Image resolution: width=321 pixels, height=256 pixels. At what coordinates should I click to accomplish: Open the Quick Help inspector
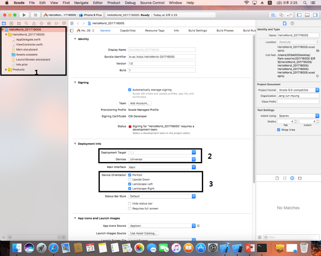tap(292, 23)
